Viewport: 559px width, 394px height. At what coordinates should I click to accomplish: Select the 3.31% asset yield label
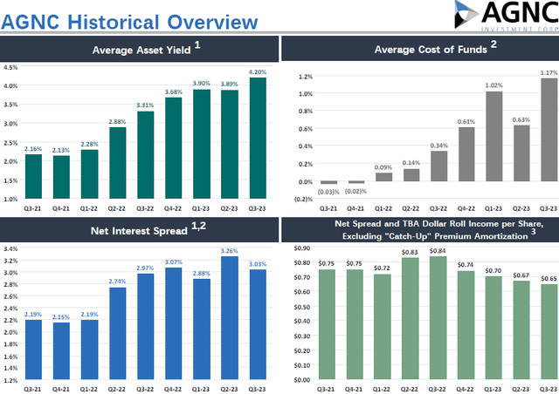pos(145,105)
